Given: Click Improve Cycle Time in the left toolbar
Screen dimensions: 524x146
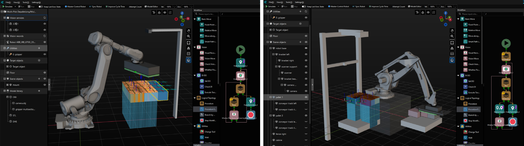Looking at the screenshot, I should pos(115,7).
